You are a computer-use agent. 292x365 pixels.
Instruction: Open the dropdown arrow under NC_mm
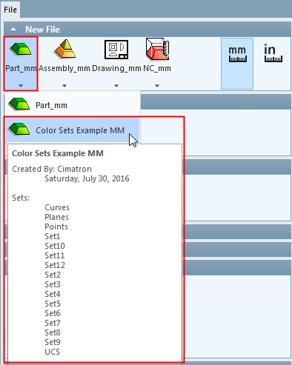(x=157, y=86)
